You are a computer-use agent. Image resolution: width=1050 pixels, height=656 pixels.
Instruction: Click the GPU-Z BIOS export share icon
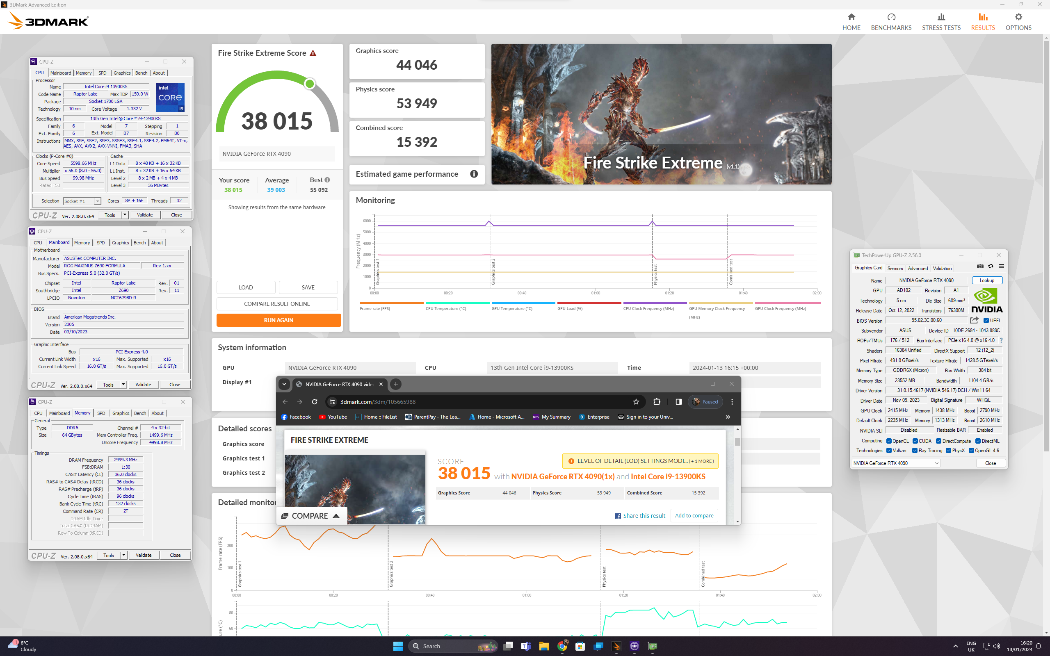pos(974,320)
